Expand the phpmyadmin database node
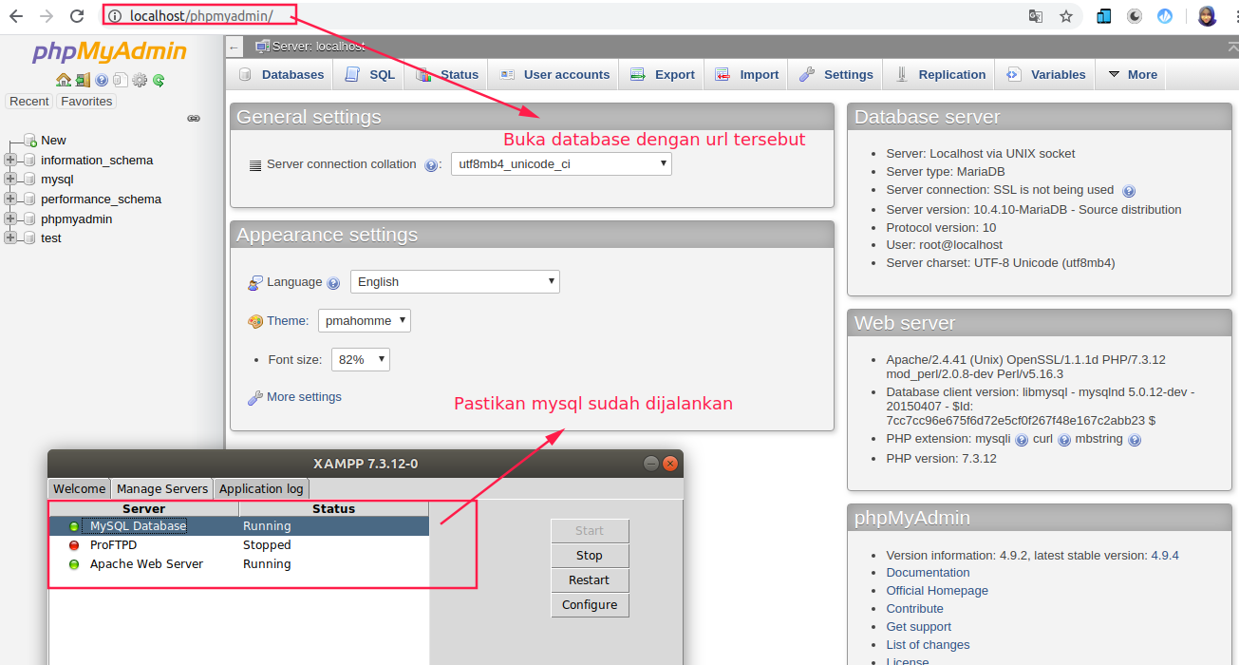The height and width of the screenshot is (665, 1239). [10, 218]
